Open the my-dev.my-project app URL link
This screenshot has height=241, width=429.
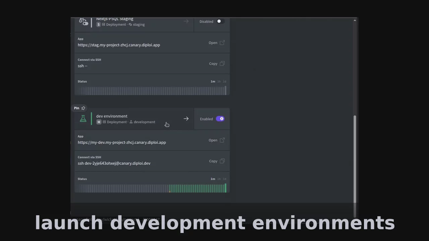click(x=122, y=143)
